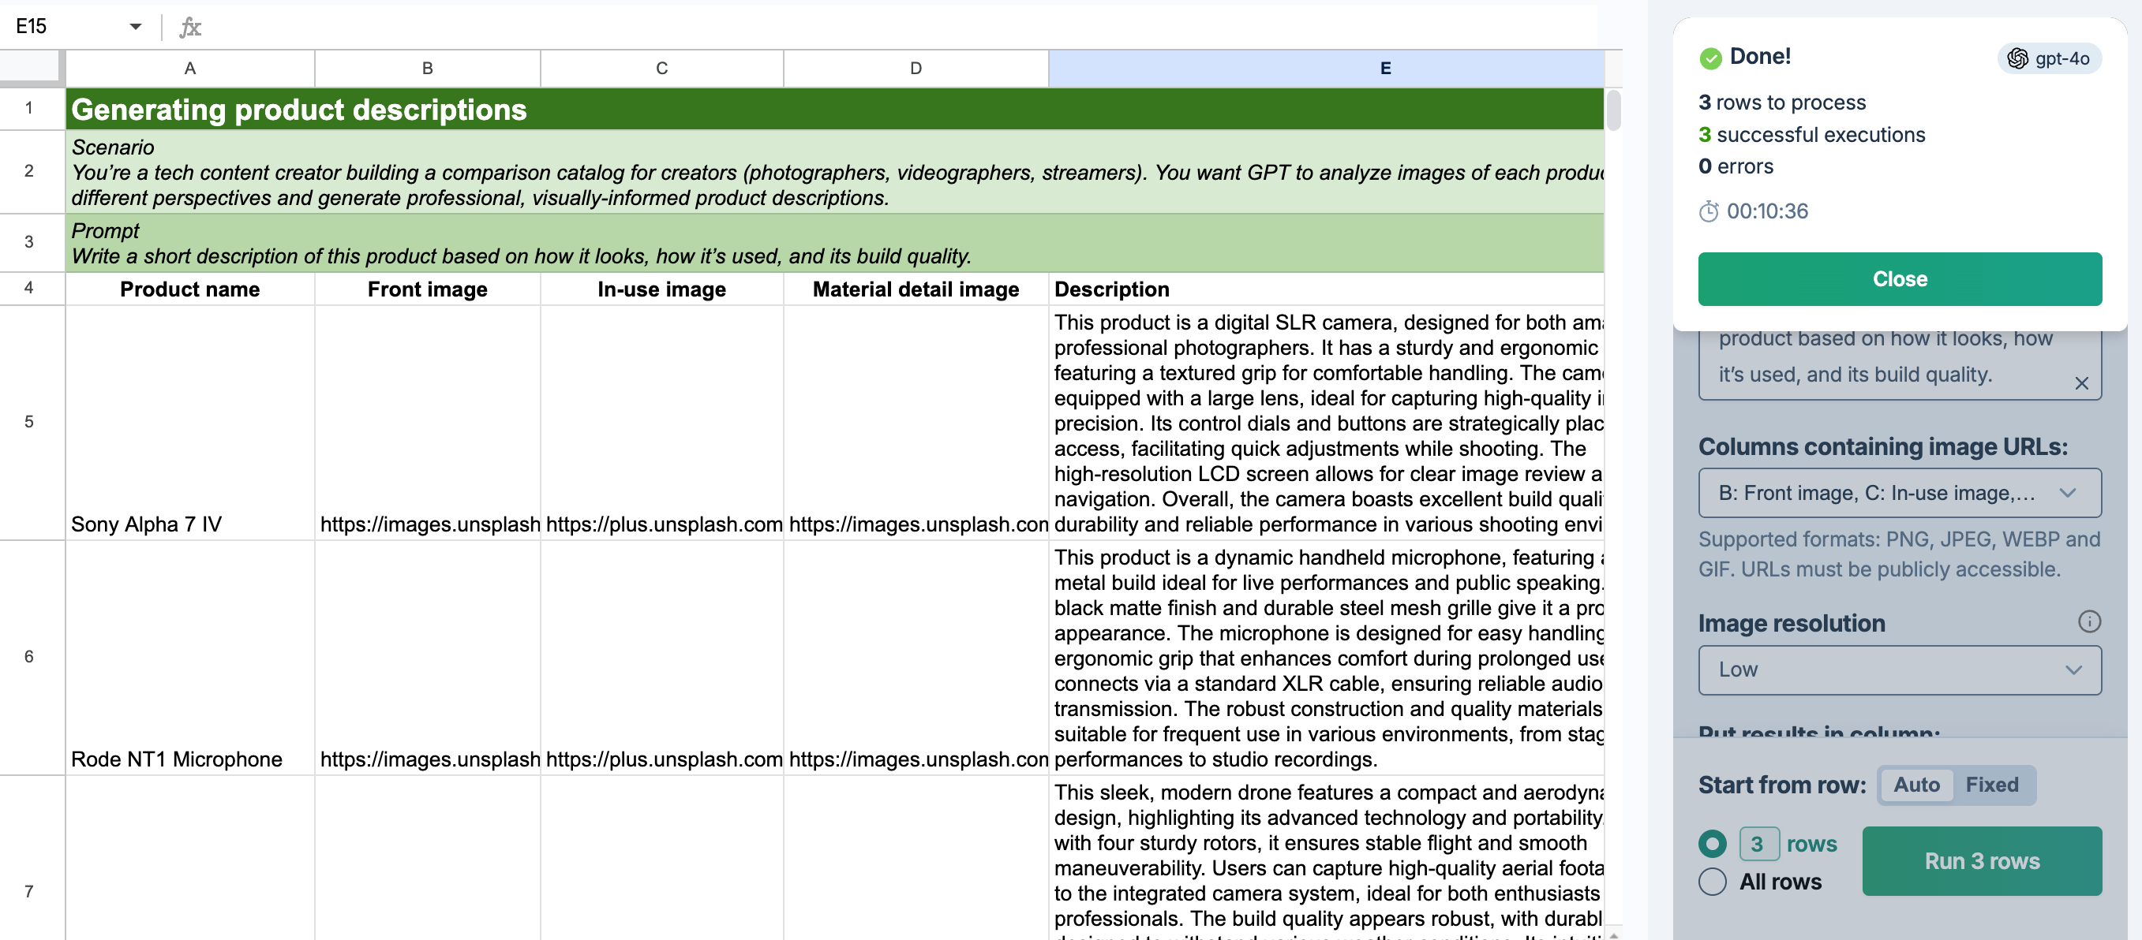Expand the cell name box dropdown arrow

pyautogui.click(x=136, y=27)
